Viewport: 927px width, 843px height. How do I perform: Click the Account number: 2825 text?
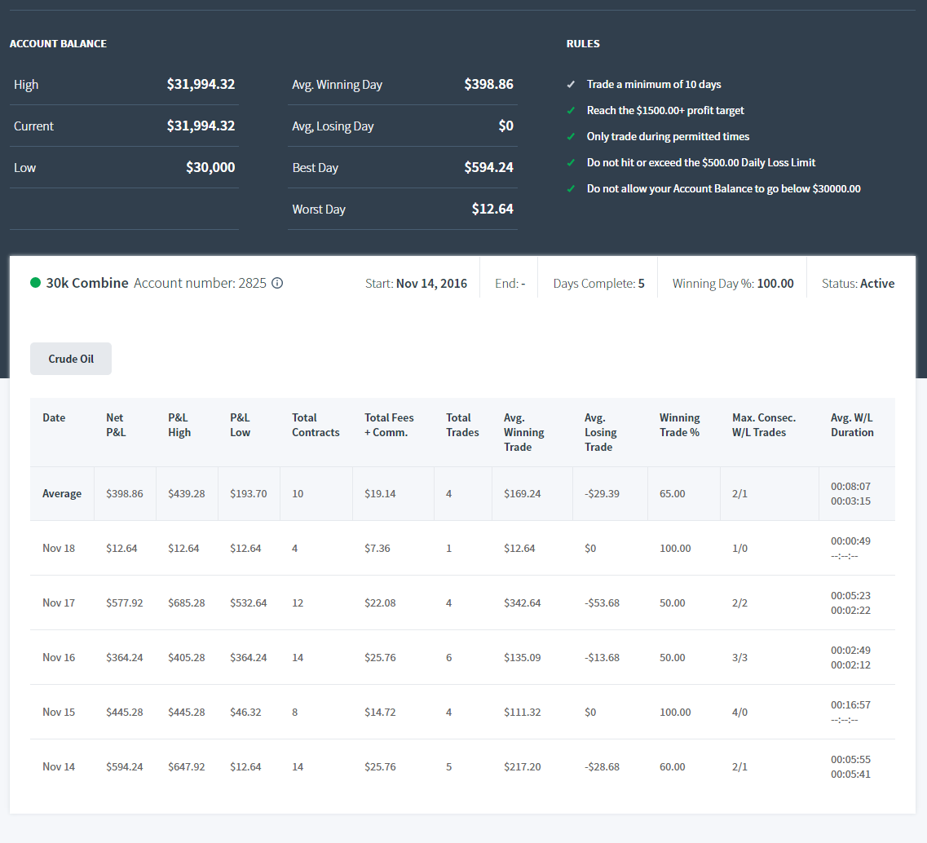(200, 283)
